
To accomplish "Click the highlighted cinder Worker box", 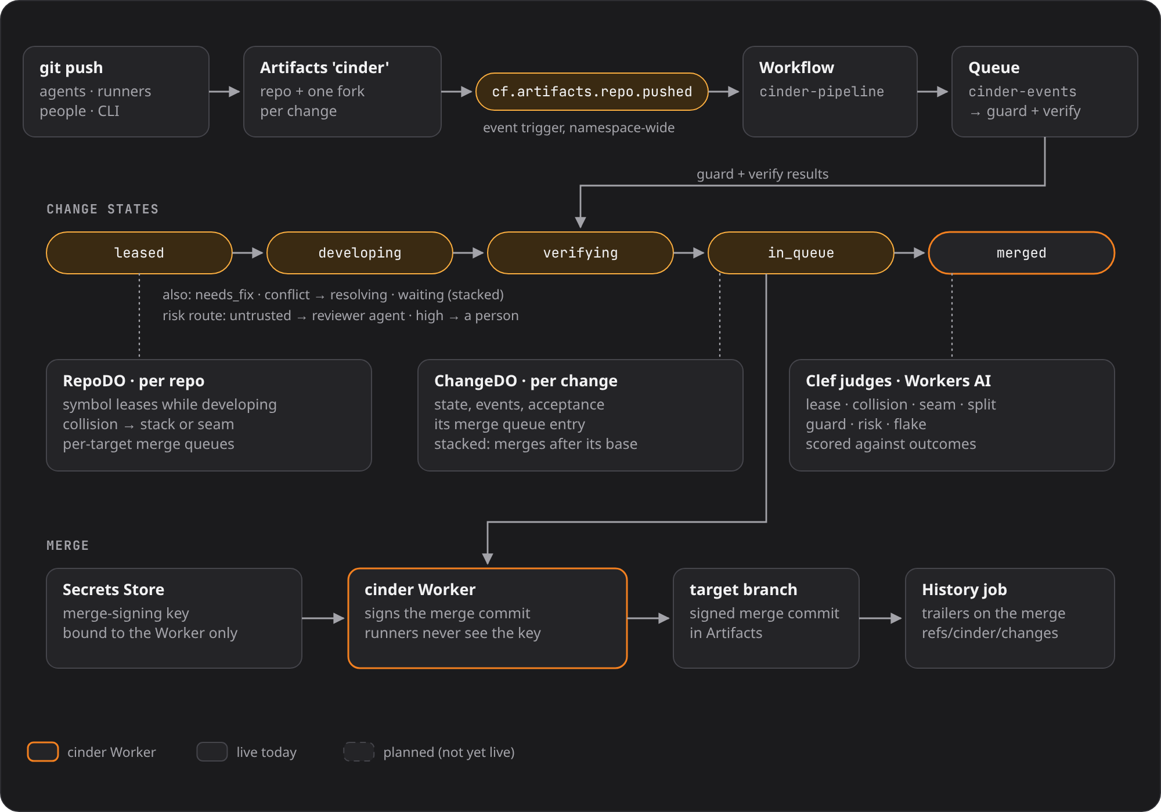I will point(488,618).
